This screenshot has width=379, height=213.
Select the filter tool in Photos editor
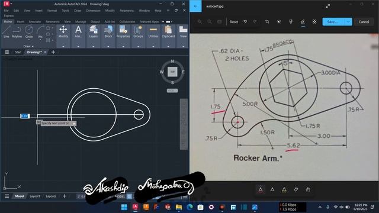click(x=291, y=22)
